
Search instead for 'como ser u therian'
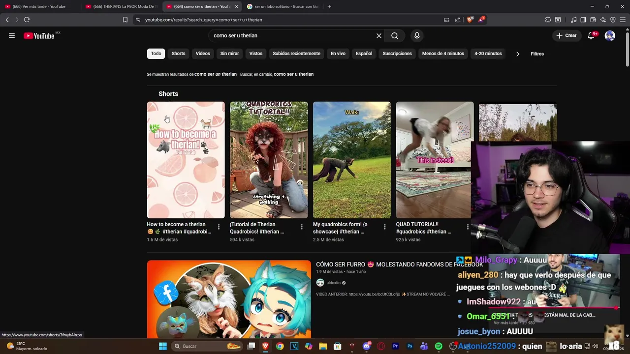click(293, 74)
